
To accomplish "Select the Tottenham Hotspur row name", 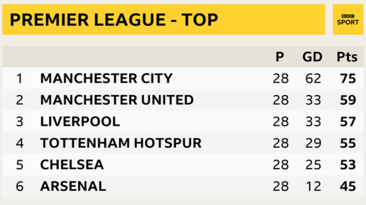I will pyautogui.click(x=121, y=143).
